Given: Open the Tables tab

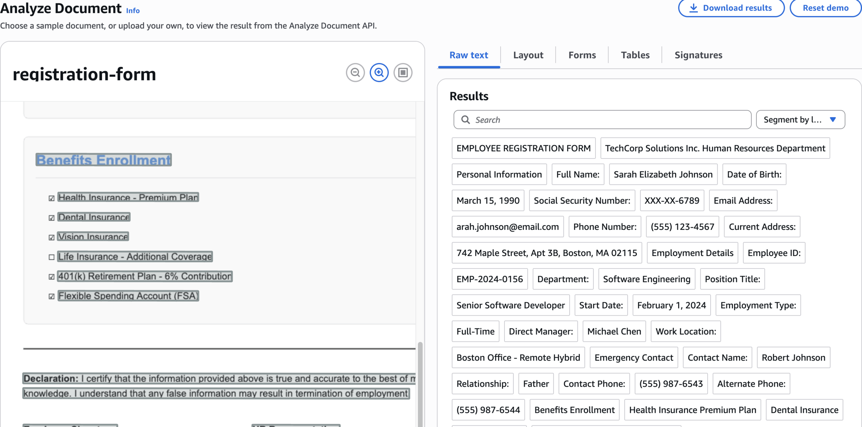Looking at the screenshot, I should pyautogui.click(x=635, y=55).
